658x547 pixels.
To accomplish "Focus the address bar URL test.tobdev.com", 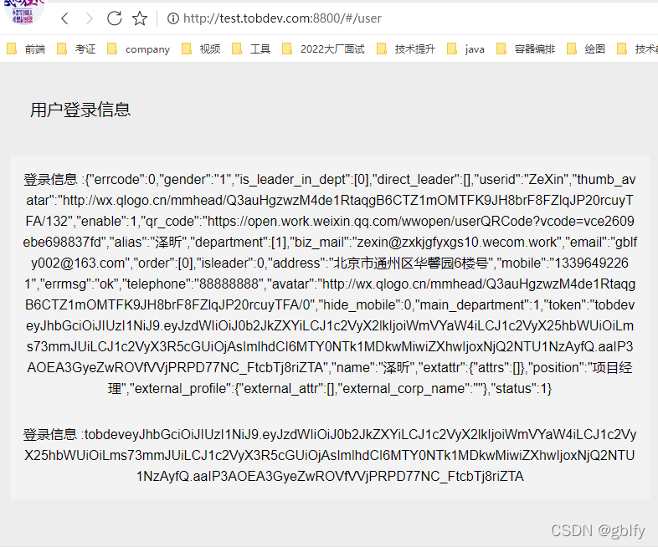I will coord(282,18).
